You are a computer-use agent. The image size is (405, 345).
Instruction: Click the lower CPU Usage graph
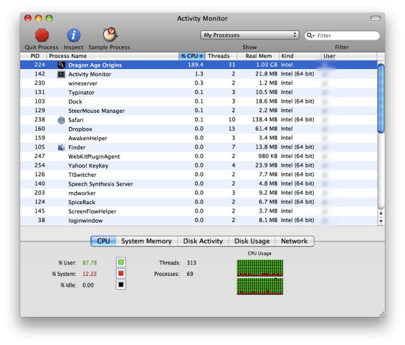click(x=260, y=286)
